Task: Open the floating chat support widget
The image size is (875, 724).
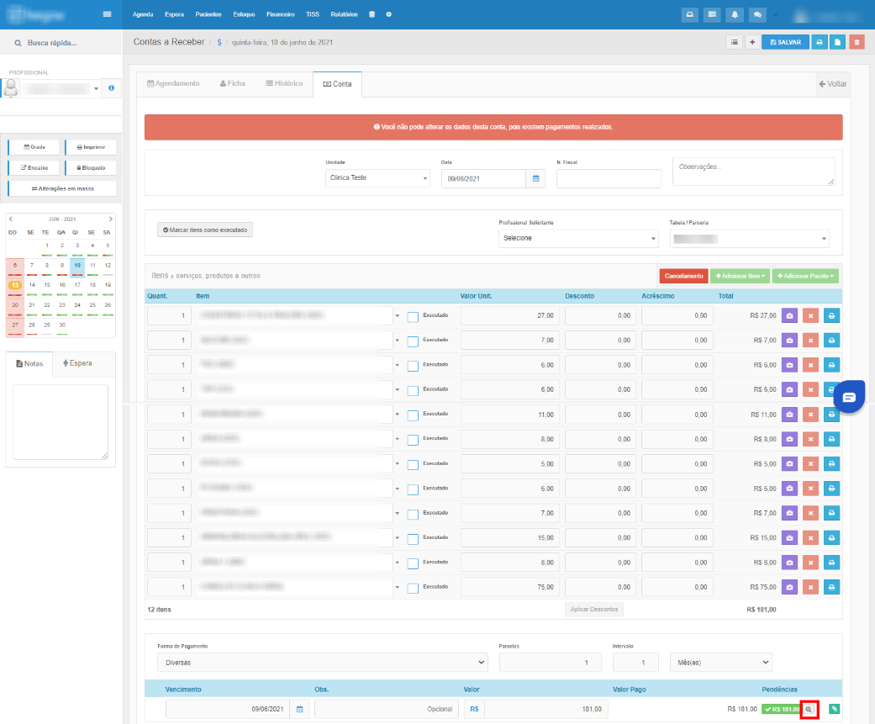Action: [849, 397]
